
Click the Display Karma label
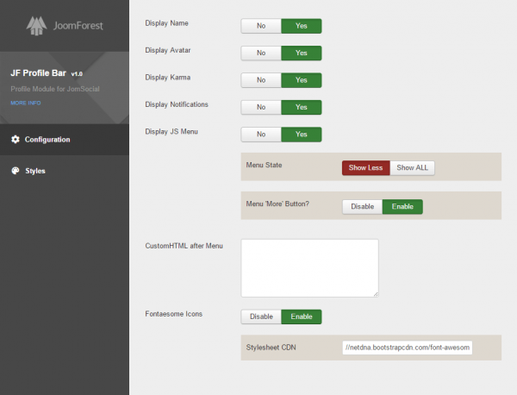168,78
